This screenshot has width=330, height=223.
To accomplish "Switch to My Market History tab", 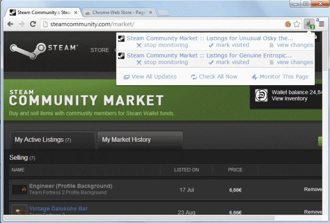I will [x=140, y=140].
